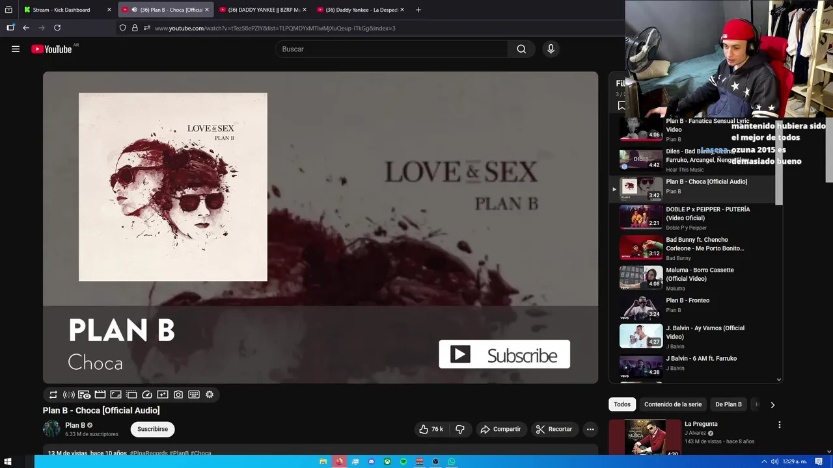Open La Pregunta video title
The image size is (833, 468).
click(701, 424)
